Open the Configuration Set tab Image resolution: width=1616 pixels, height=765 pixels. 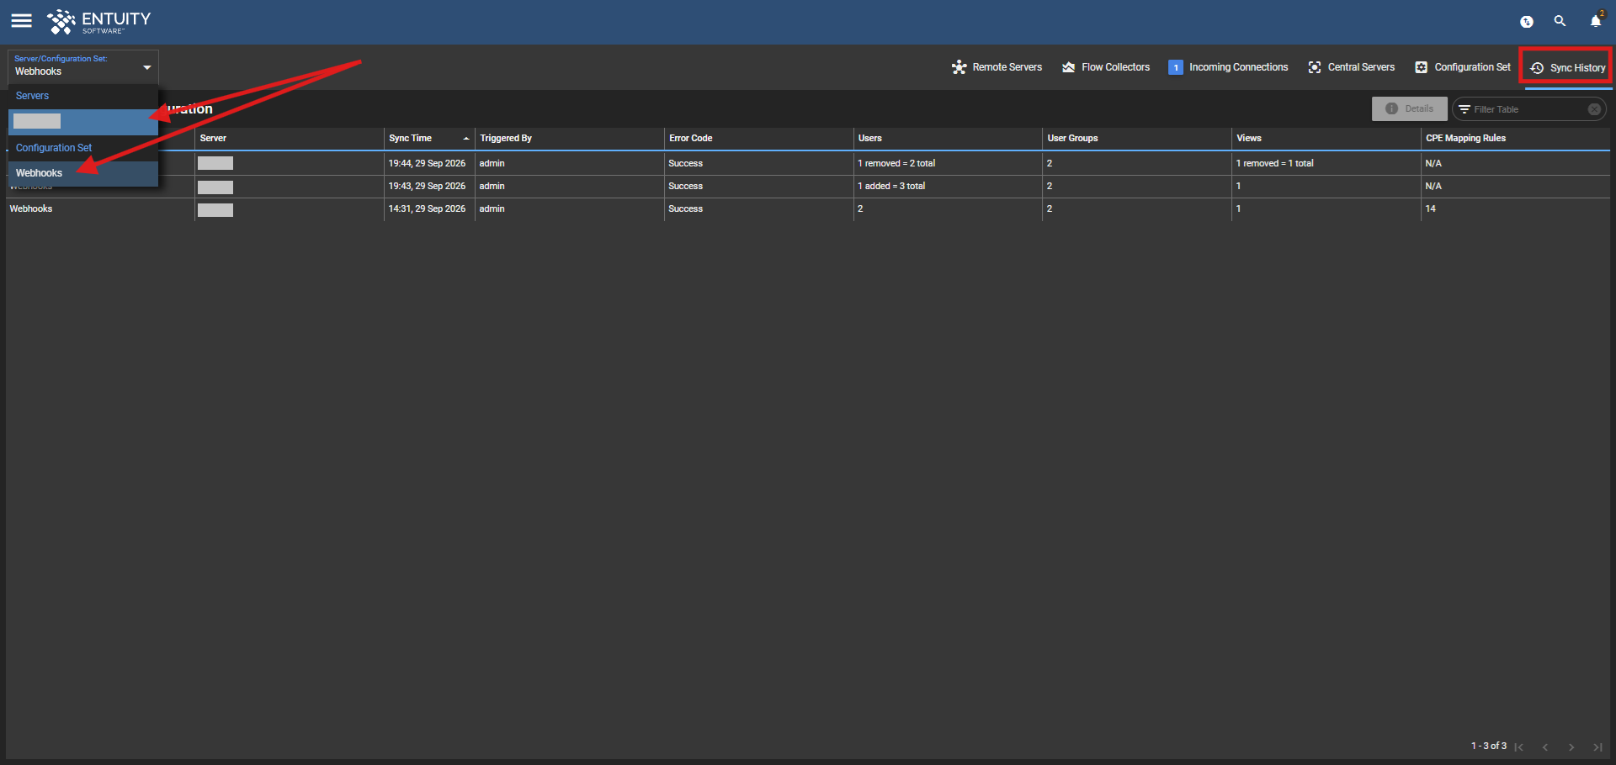pos(1463,67)
